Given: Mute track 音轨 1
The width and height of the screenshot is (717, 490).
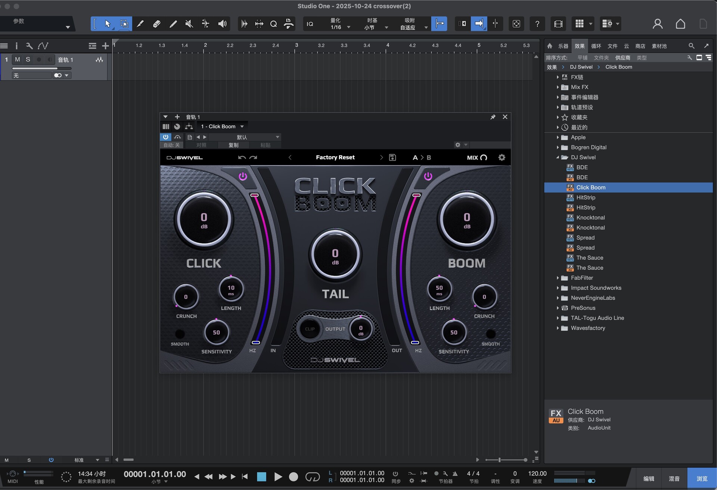Looking at the screenshot, I should [18, 59].
